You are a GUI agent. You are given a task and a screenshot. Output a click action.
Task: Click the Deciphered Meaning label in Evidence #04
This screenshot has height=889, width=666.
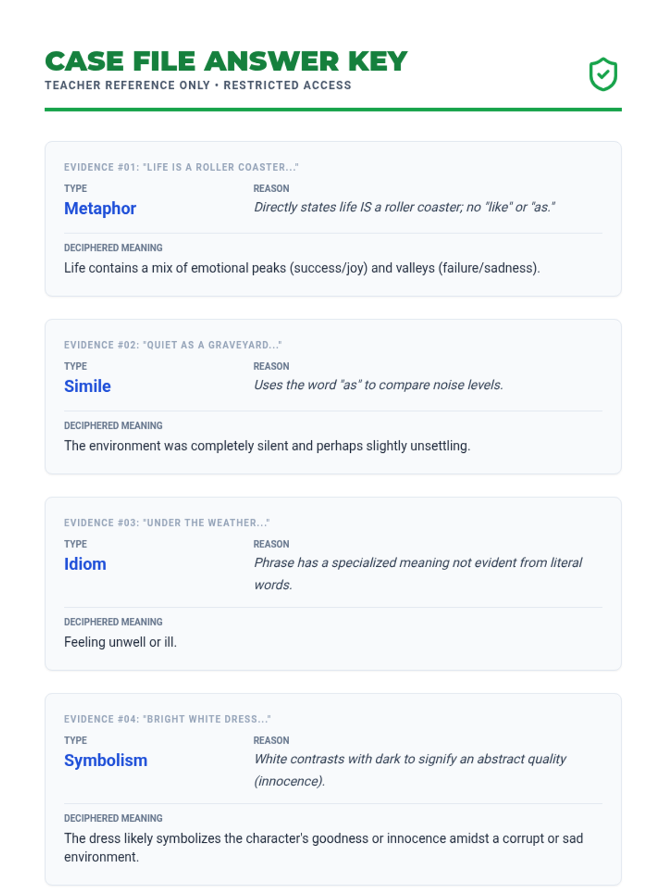pyautogui.click(x=113, y=818)
